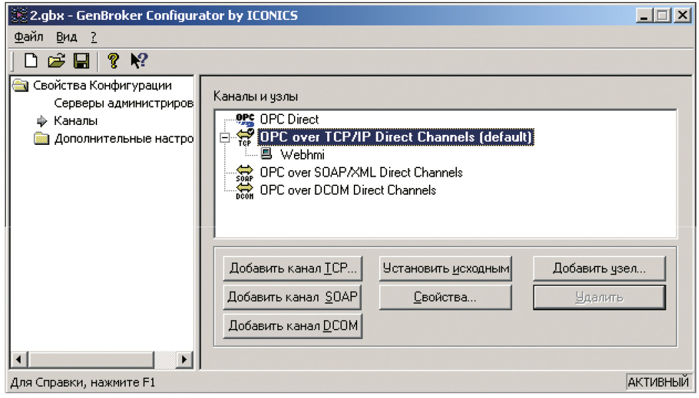Click the Удалить button
The height and width of the screenshot is (398, 699).
coord(599,297)
